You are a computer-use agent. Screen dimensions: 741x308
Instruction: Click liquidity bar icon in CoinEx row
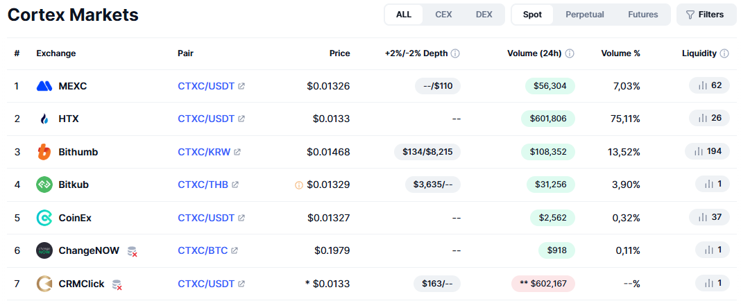[x=703, y=217]
